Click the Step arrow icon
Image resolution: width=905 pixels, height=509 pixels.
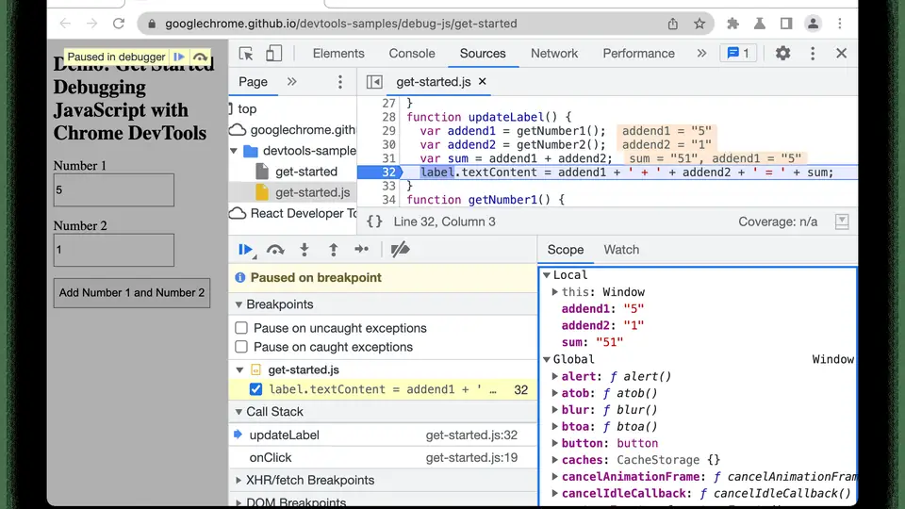(362, 250)
